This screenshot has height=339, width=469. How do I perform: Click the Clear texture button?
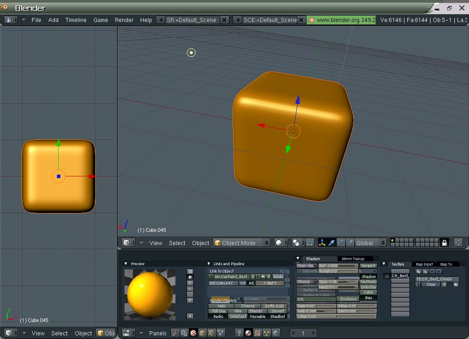click(431, 284)
